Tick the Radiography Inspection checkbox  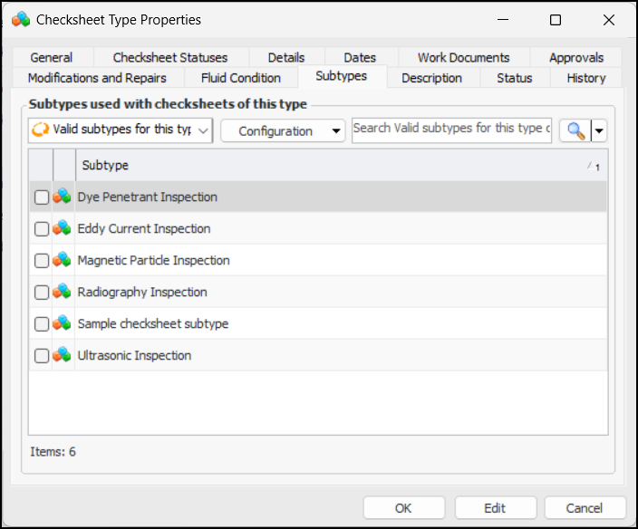tap(42, 293)
